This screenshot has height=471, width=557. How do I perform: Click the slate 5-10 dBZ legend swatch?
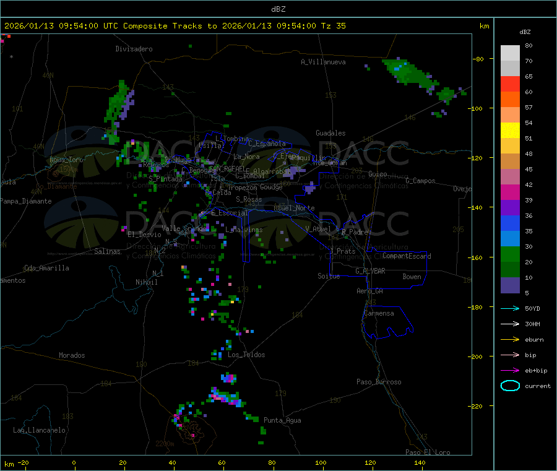[x=510, y=285]
